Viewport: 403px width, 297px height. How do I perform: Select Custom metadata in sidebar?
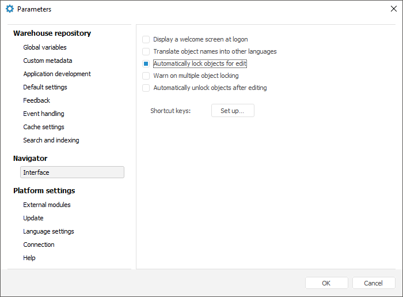(48, 61)
